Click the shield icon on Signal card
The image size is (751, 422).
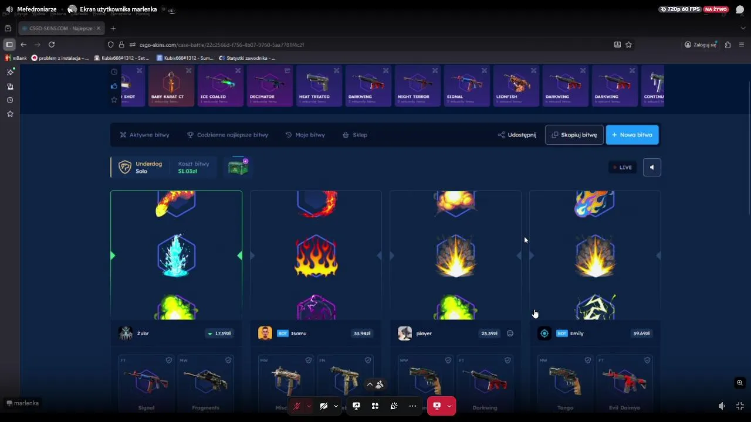point(169,360)
